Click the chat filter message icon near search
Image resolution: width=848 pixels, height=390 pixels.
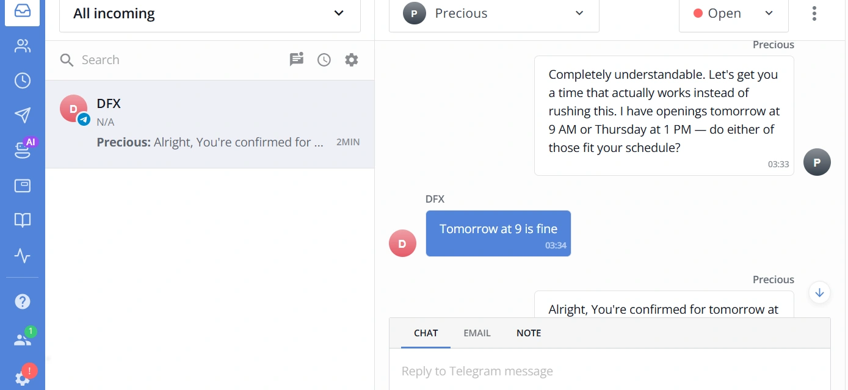tap(297, 59)
